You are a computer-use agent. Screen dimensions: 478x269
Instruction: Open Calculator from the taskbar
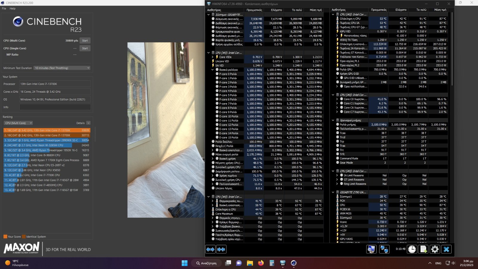pyautogui.click(x=272, y=263)
